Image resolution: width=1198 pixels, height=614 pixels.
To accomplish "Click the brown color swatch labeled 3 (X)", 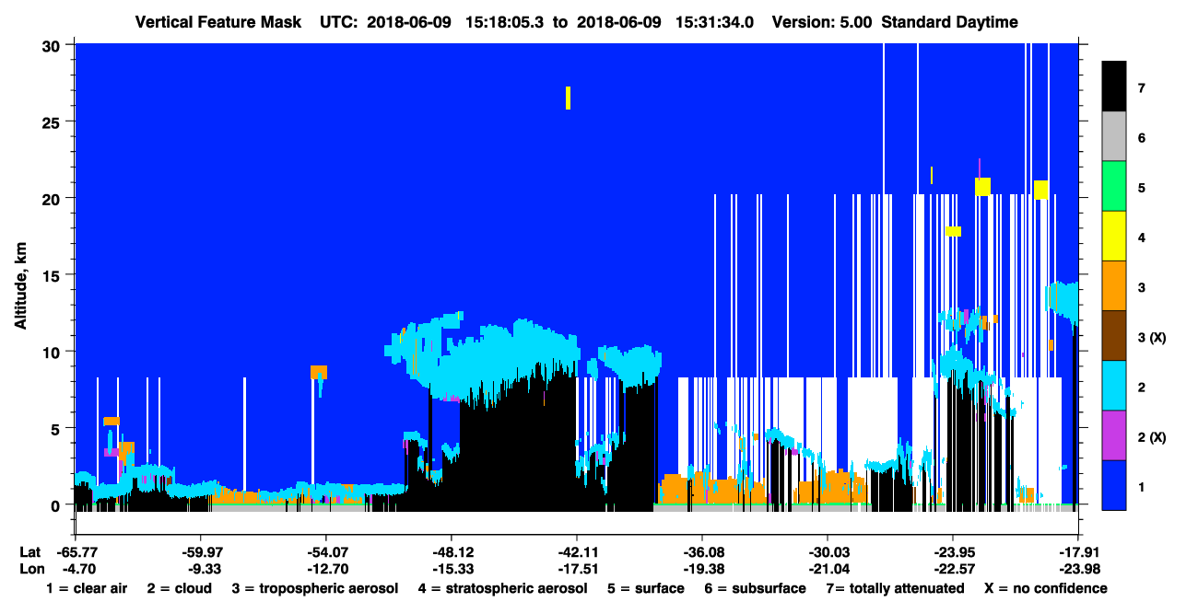I will coord(1114,336).
